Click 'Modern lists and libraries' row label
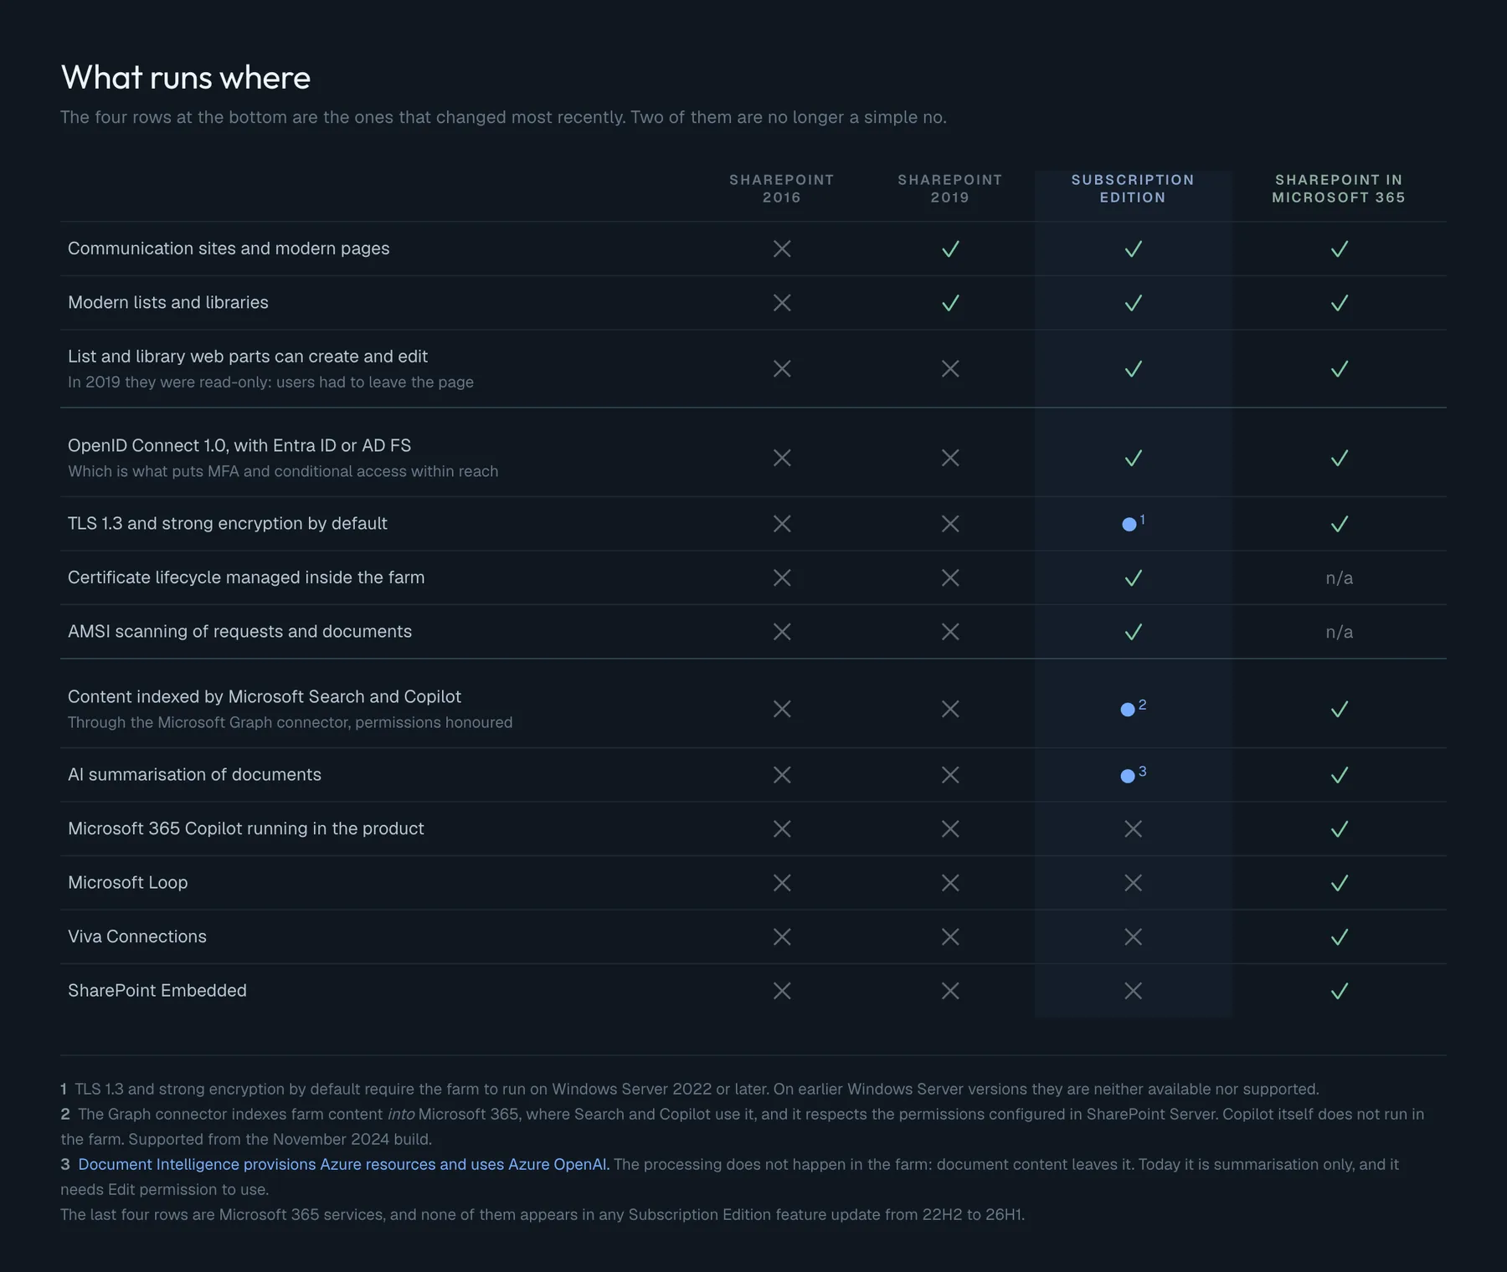Viewport: 1507px width, 1272px height. (168, 302)
